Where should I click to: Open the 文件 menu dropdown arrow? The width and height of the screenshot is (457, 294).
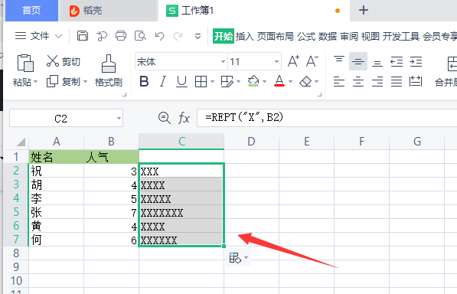click(x=59, y=37)
